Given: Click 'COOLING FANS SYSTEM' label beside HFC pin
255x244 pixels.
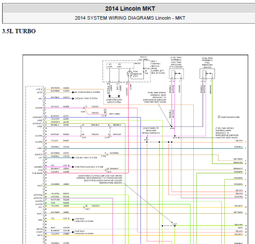Looking at the screenshot, I should click(x=86, y=98).
